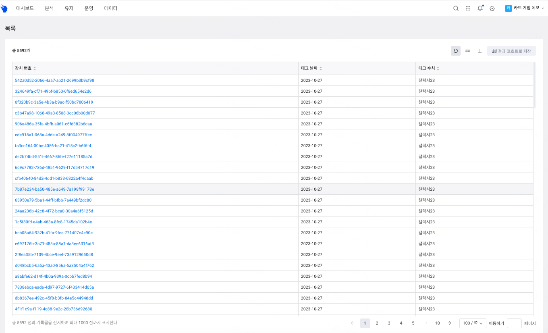The height and width of the screenshot is (333, 548).
Task: Open the 100 / 쪽 page size dropdown
Action: point(473,323)
